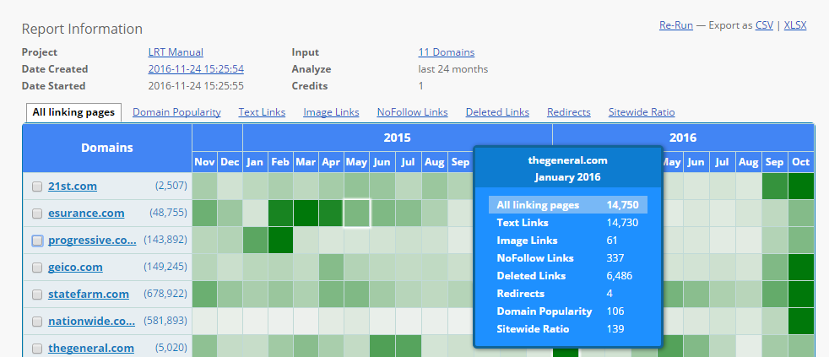Switch to the NoFollow Links tab
Viewport: 829px width, 357px height.
tap(412, 112)
